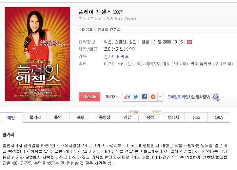Click the 영화정보 breadcrumb link
Viewport: 237px width, 170px height.
tap(86, 29)
